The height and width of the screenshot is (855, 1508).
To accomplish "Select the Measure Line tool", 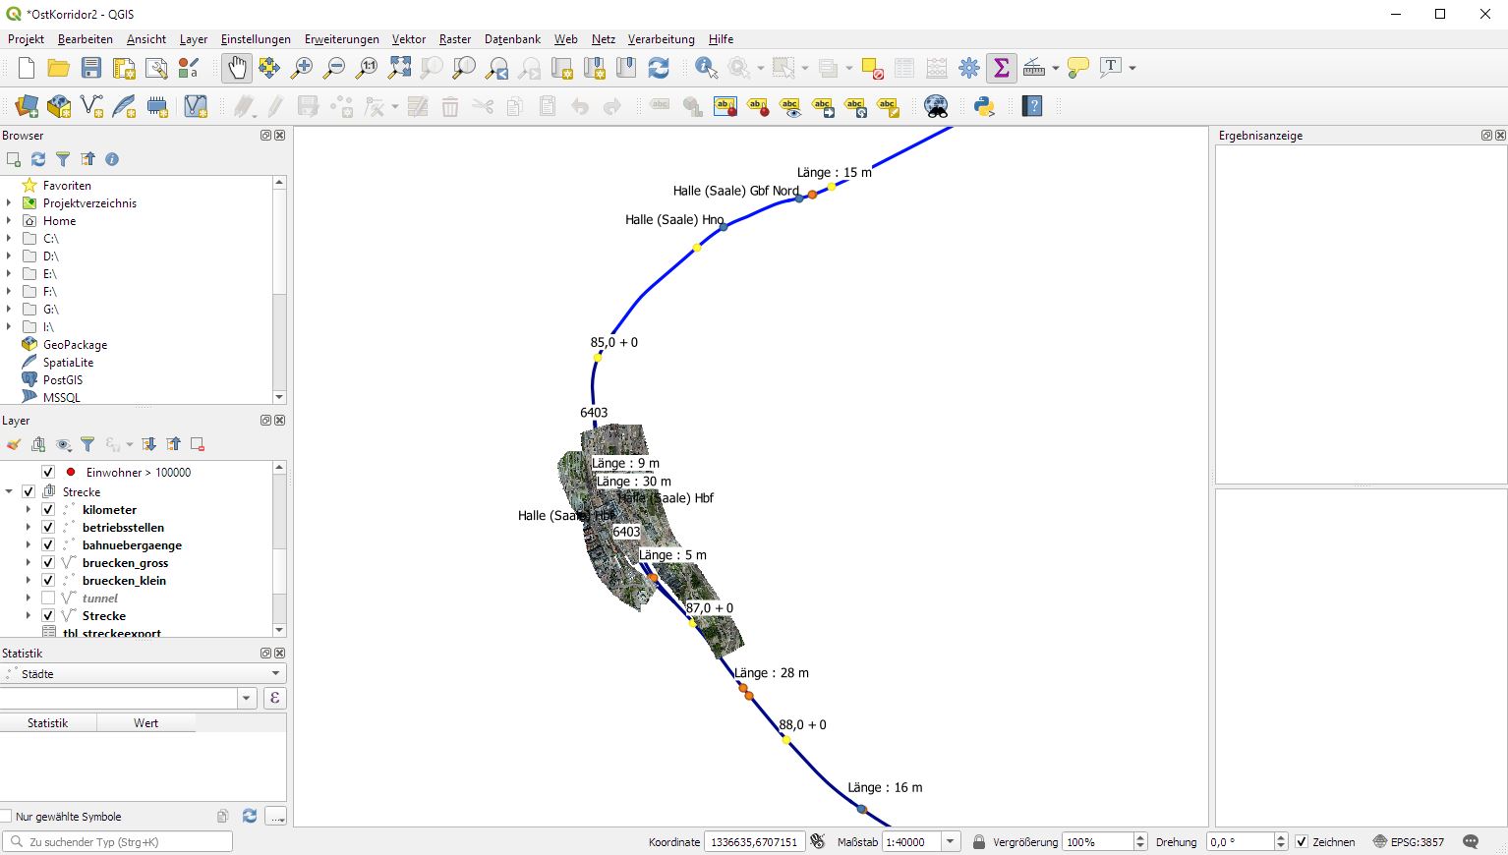I will [1035, 68].
